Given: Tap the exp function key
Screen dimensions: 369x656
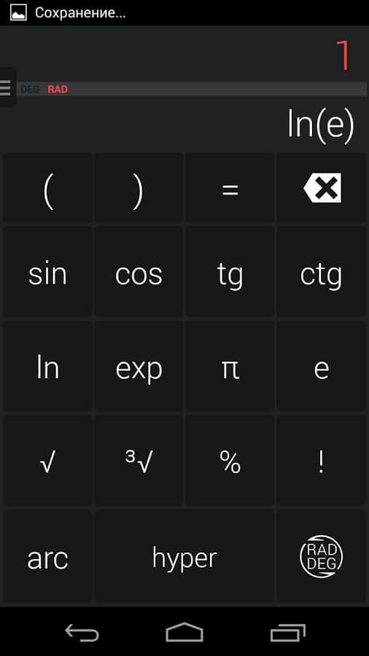Looking at the screenshot, I should pos(139,367).
